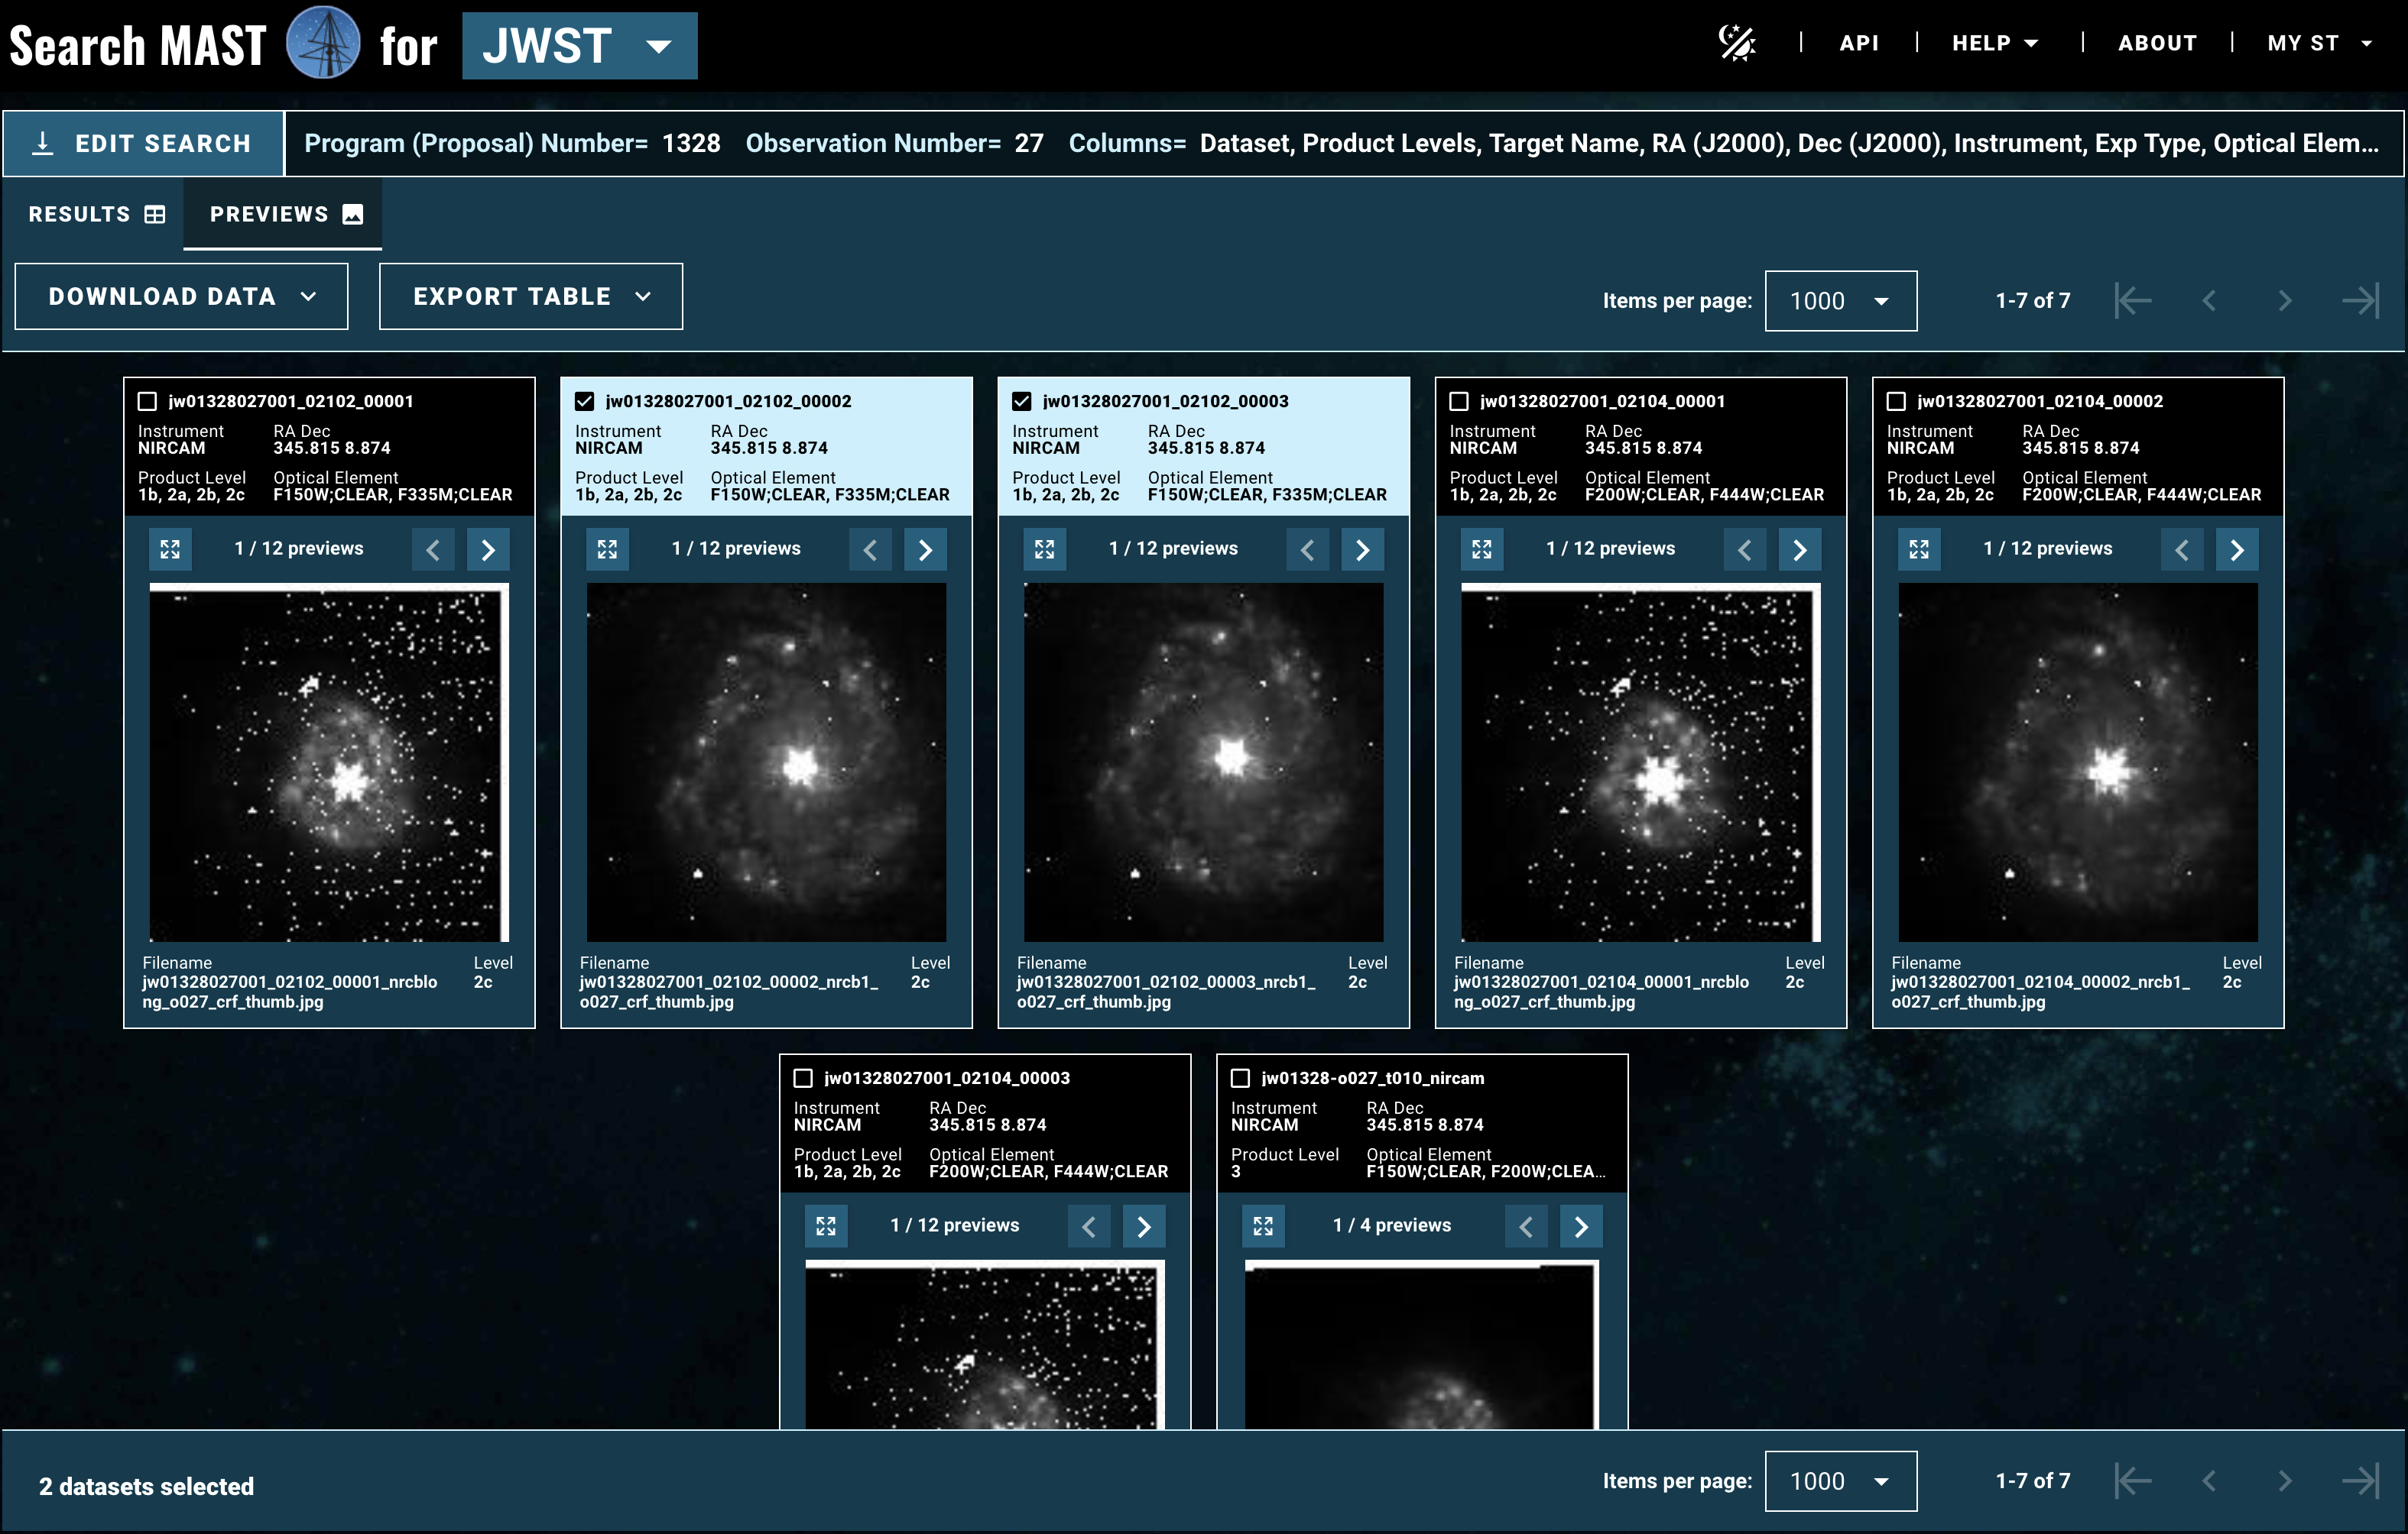Click the next preview arrow on jw01328027001_02102_00002

pos(925,549)
